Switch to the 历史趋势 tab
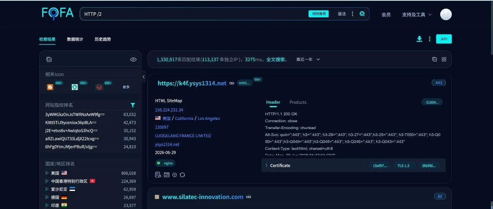This screenshot has height=209, width=493. (103, 39)
